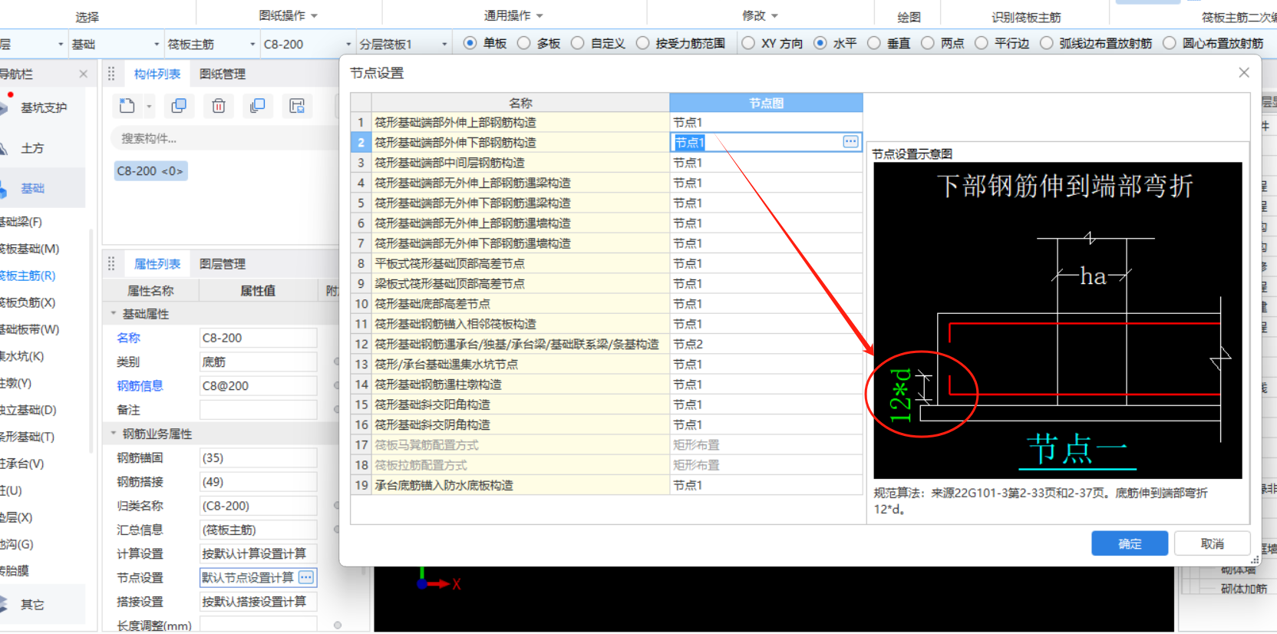1277x634 pixels.
Task: Click the 筏板基础(M) navigation item
Action: [29, 249]
